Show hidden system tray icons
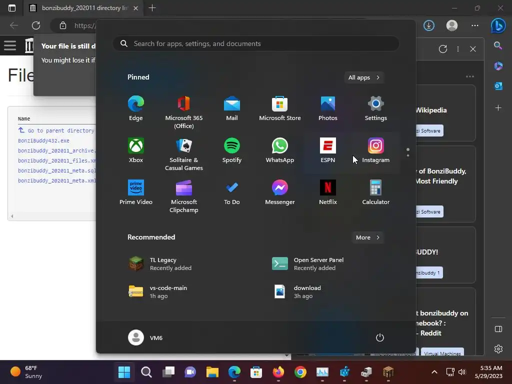 pyautogui.click(x=434, y=372)
